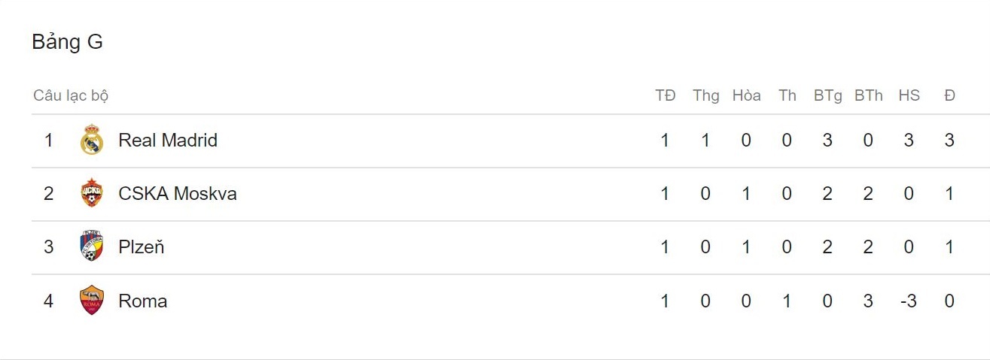Open the CSKA Moskva team link
Screen dimensions: 990x360
[x=178, y=194]
